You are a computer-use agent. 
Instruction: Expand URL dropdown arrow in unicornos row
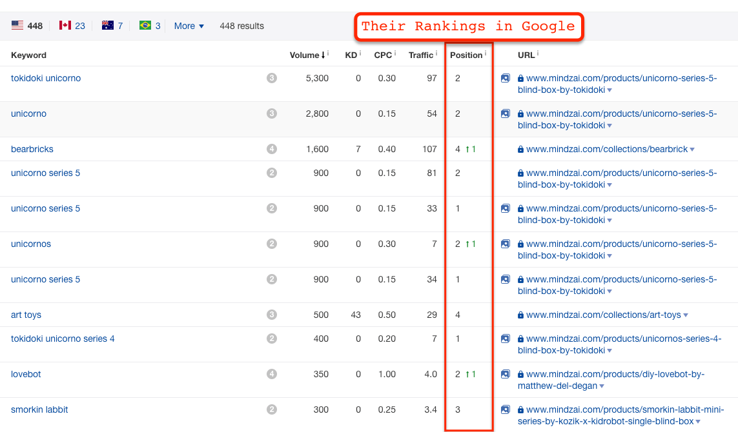(x=610, y=256)
